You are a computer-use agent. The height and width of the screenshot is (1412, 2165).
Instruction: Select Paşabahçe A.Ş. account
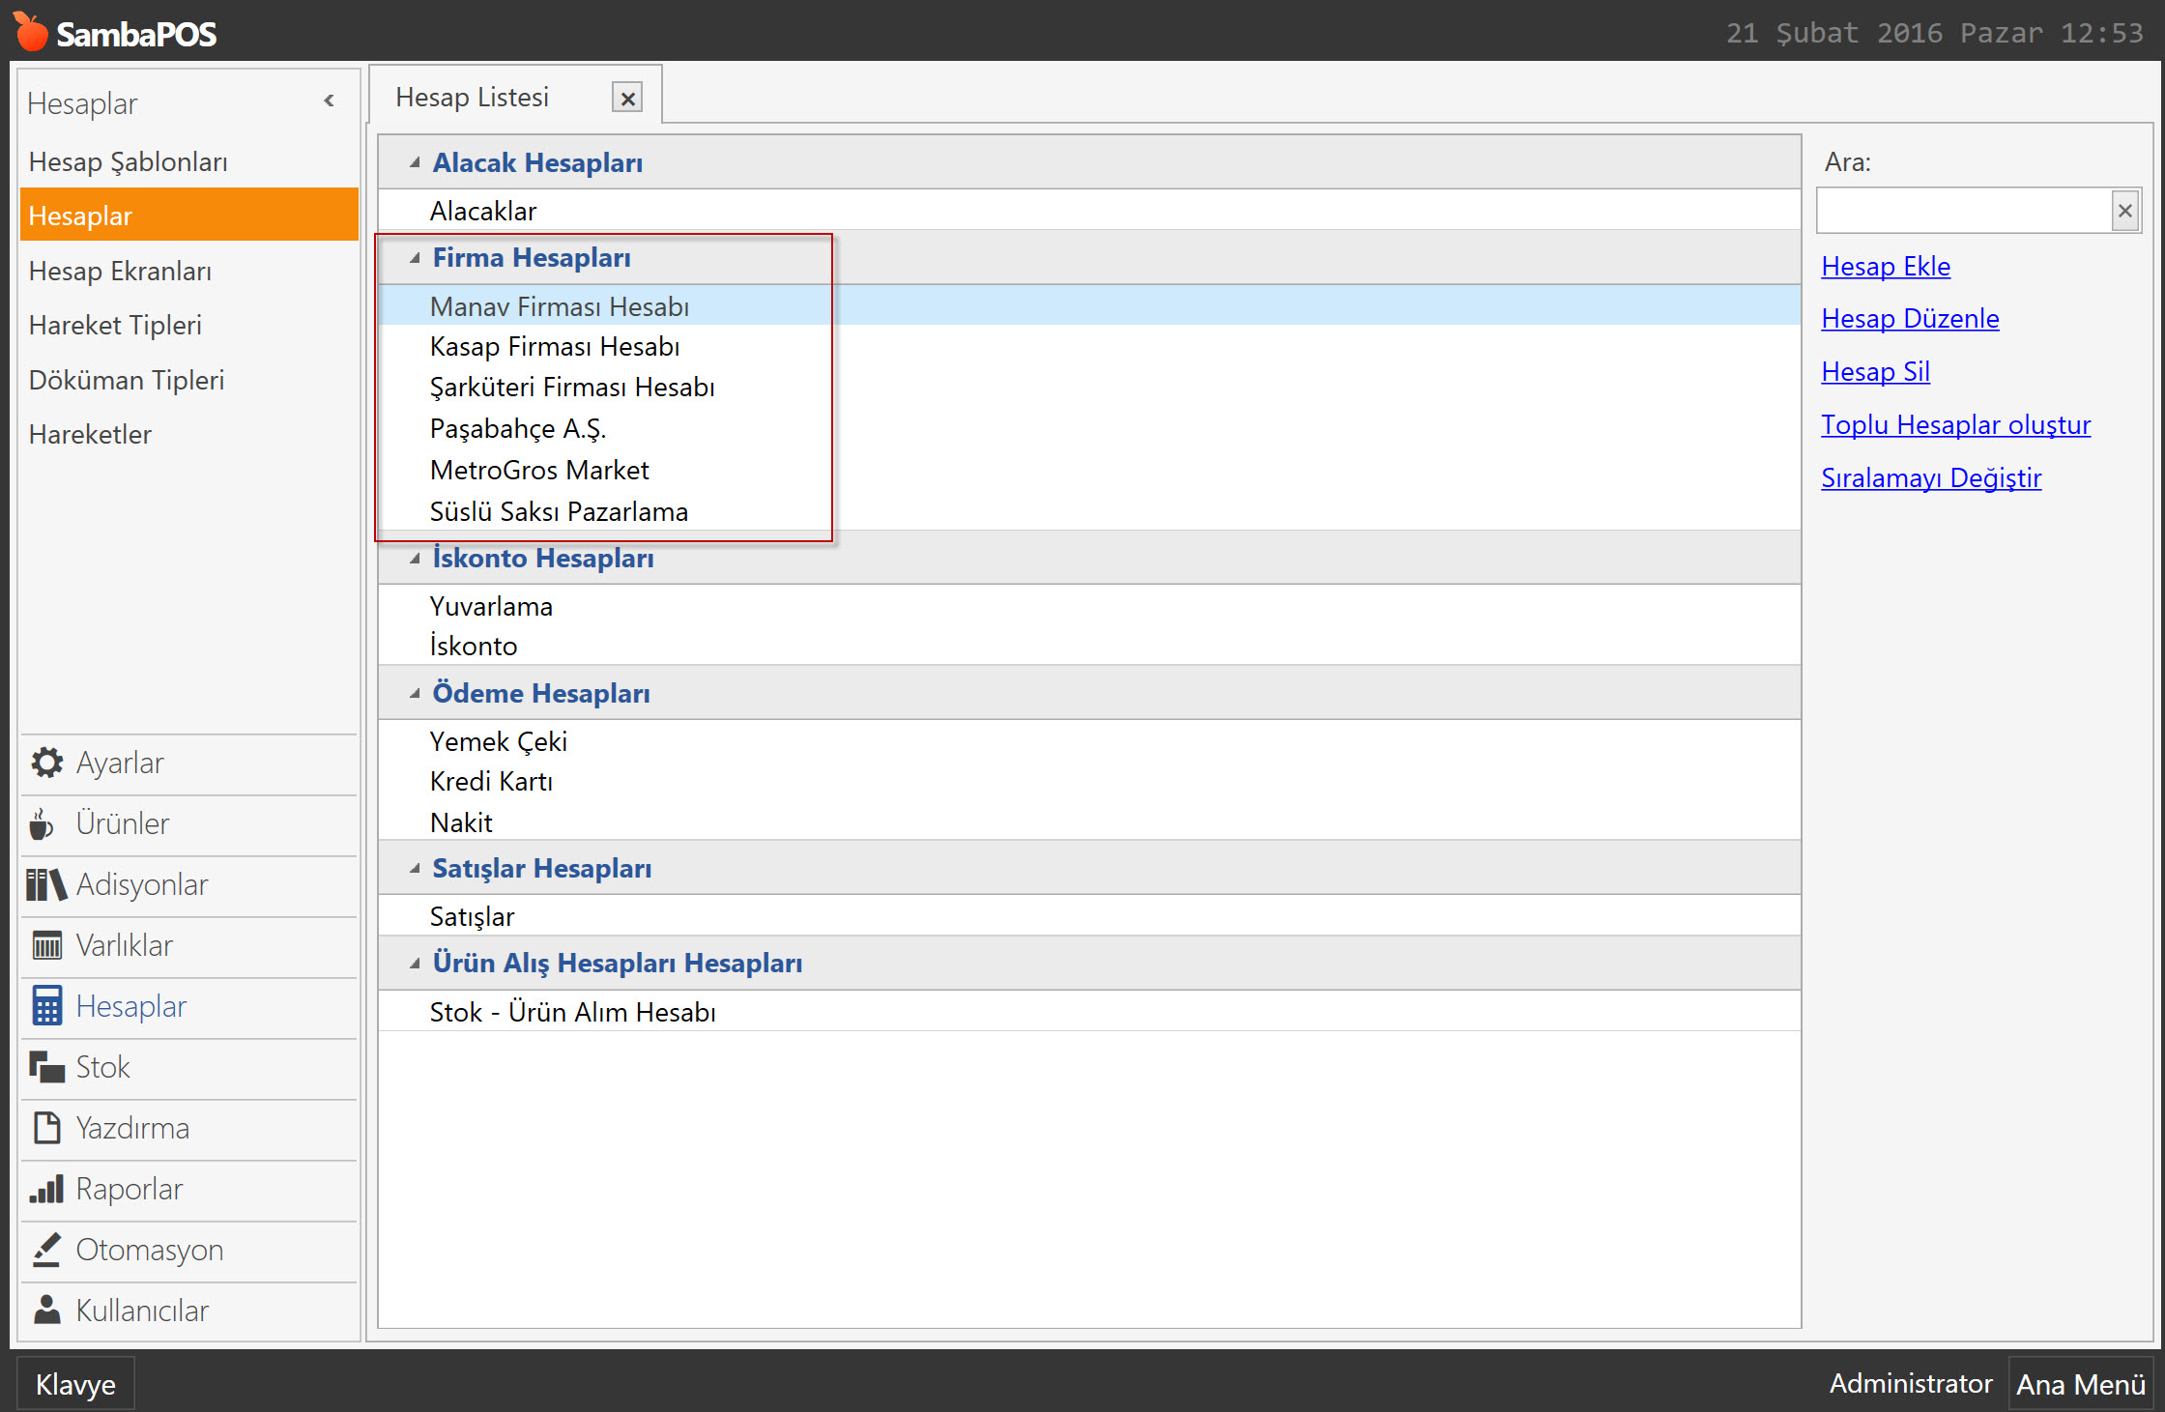click(x=1089, y=429)
